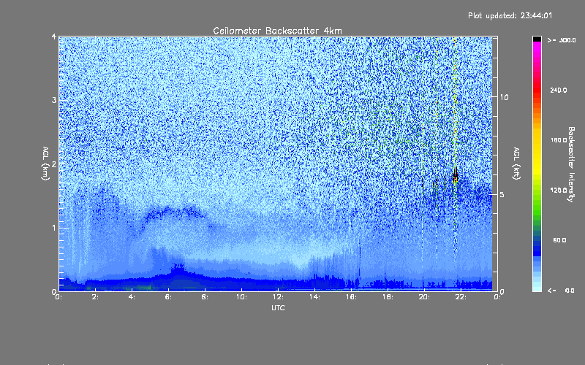Click the magenta section of the colorbar
Viewport: 585px width, 365px height.
[x=537, y=50]
